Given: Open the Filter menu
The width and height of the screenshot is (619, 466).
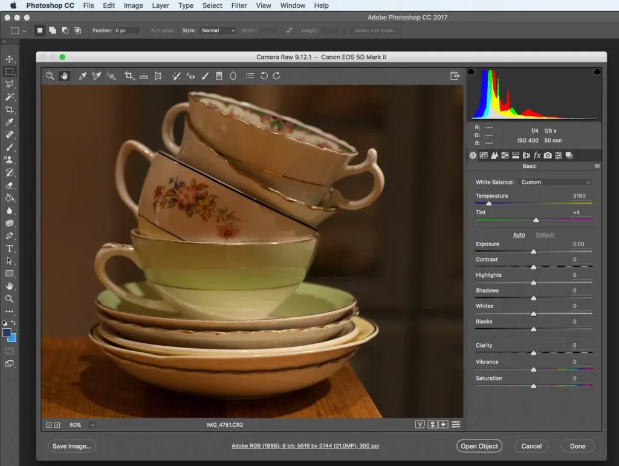Looking at the screenshot, I should coord(239,5).
